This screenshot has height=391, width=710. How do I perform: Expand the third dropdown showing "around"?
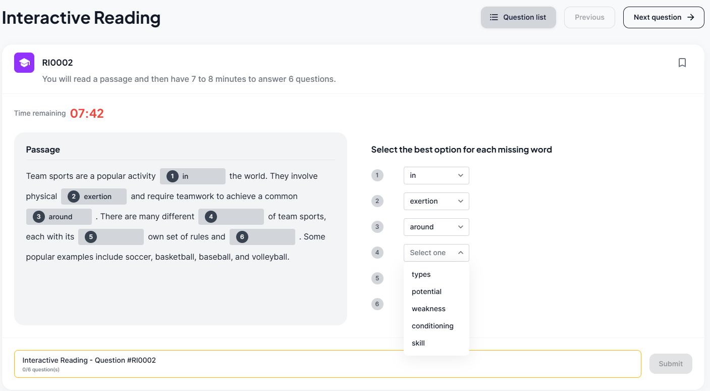[436, 227]
